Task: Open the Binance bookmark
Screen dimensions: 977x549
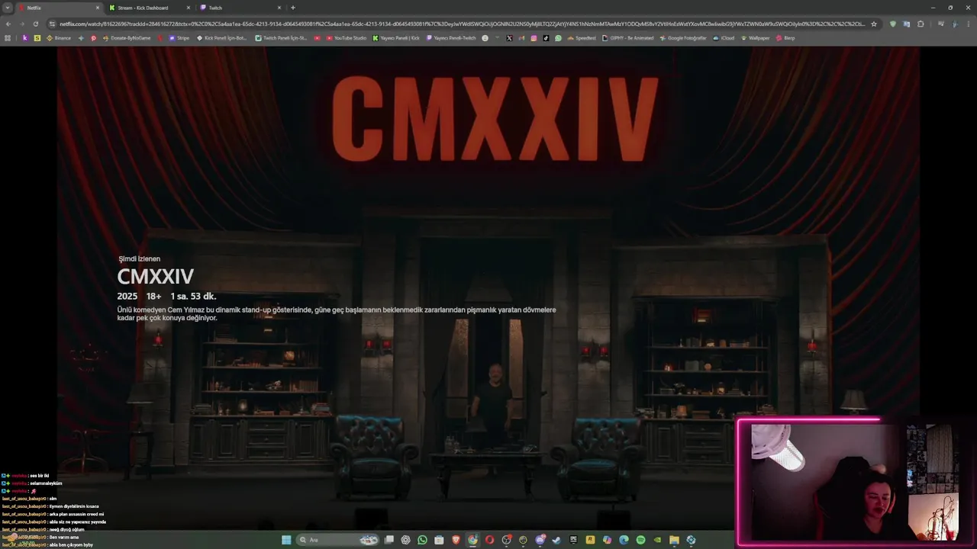Action: pos(58,37)
